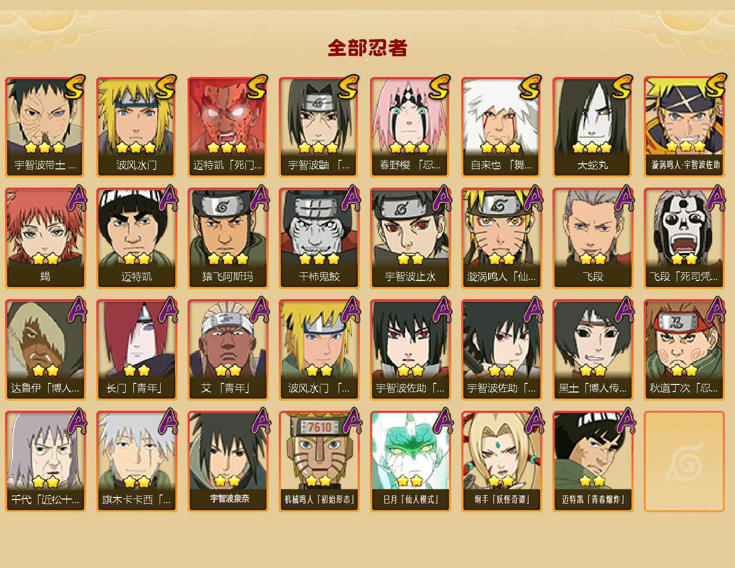Click the 秋道丁次「忍... name label
Screen dimensions: 735x568
pos(684,388)
